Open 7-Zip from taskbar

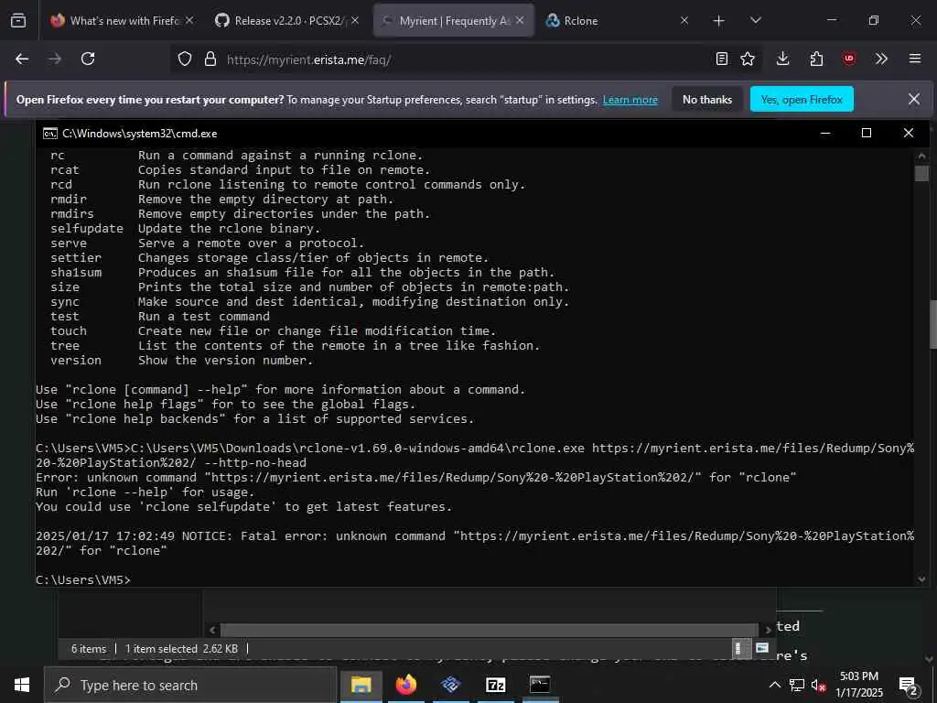495,685
